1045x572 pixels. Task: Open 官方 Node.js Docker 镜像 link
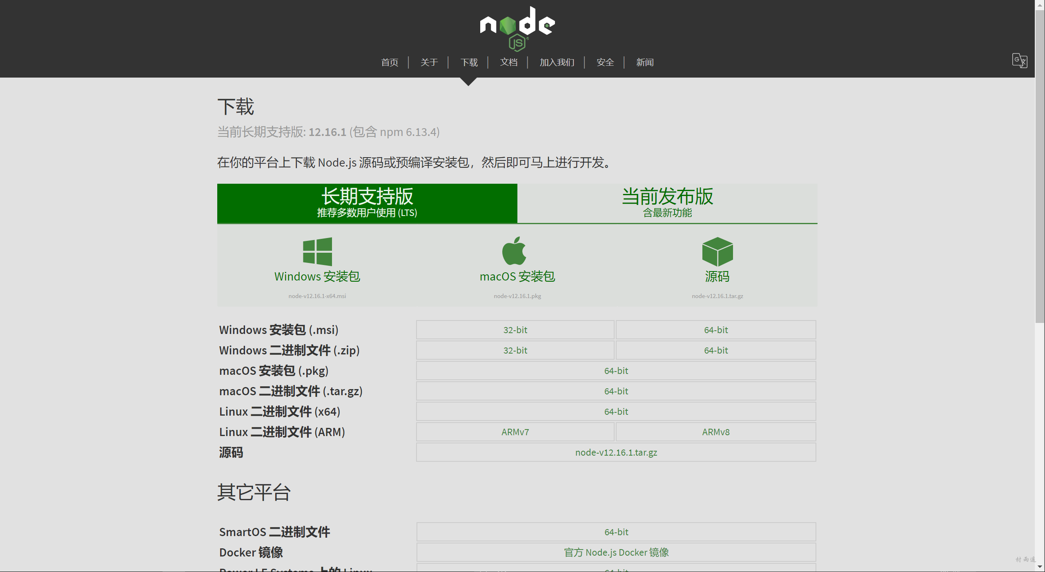[x=616, y=552]
